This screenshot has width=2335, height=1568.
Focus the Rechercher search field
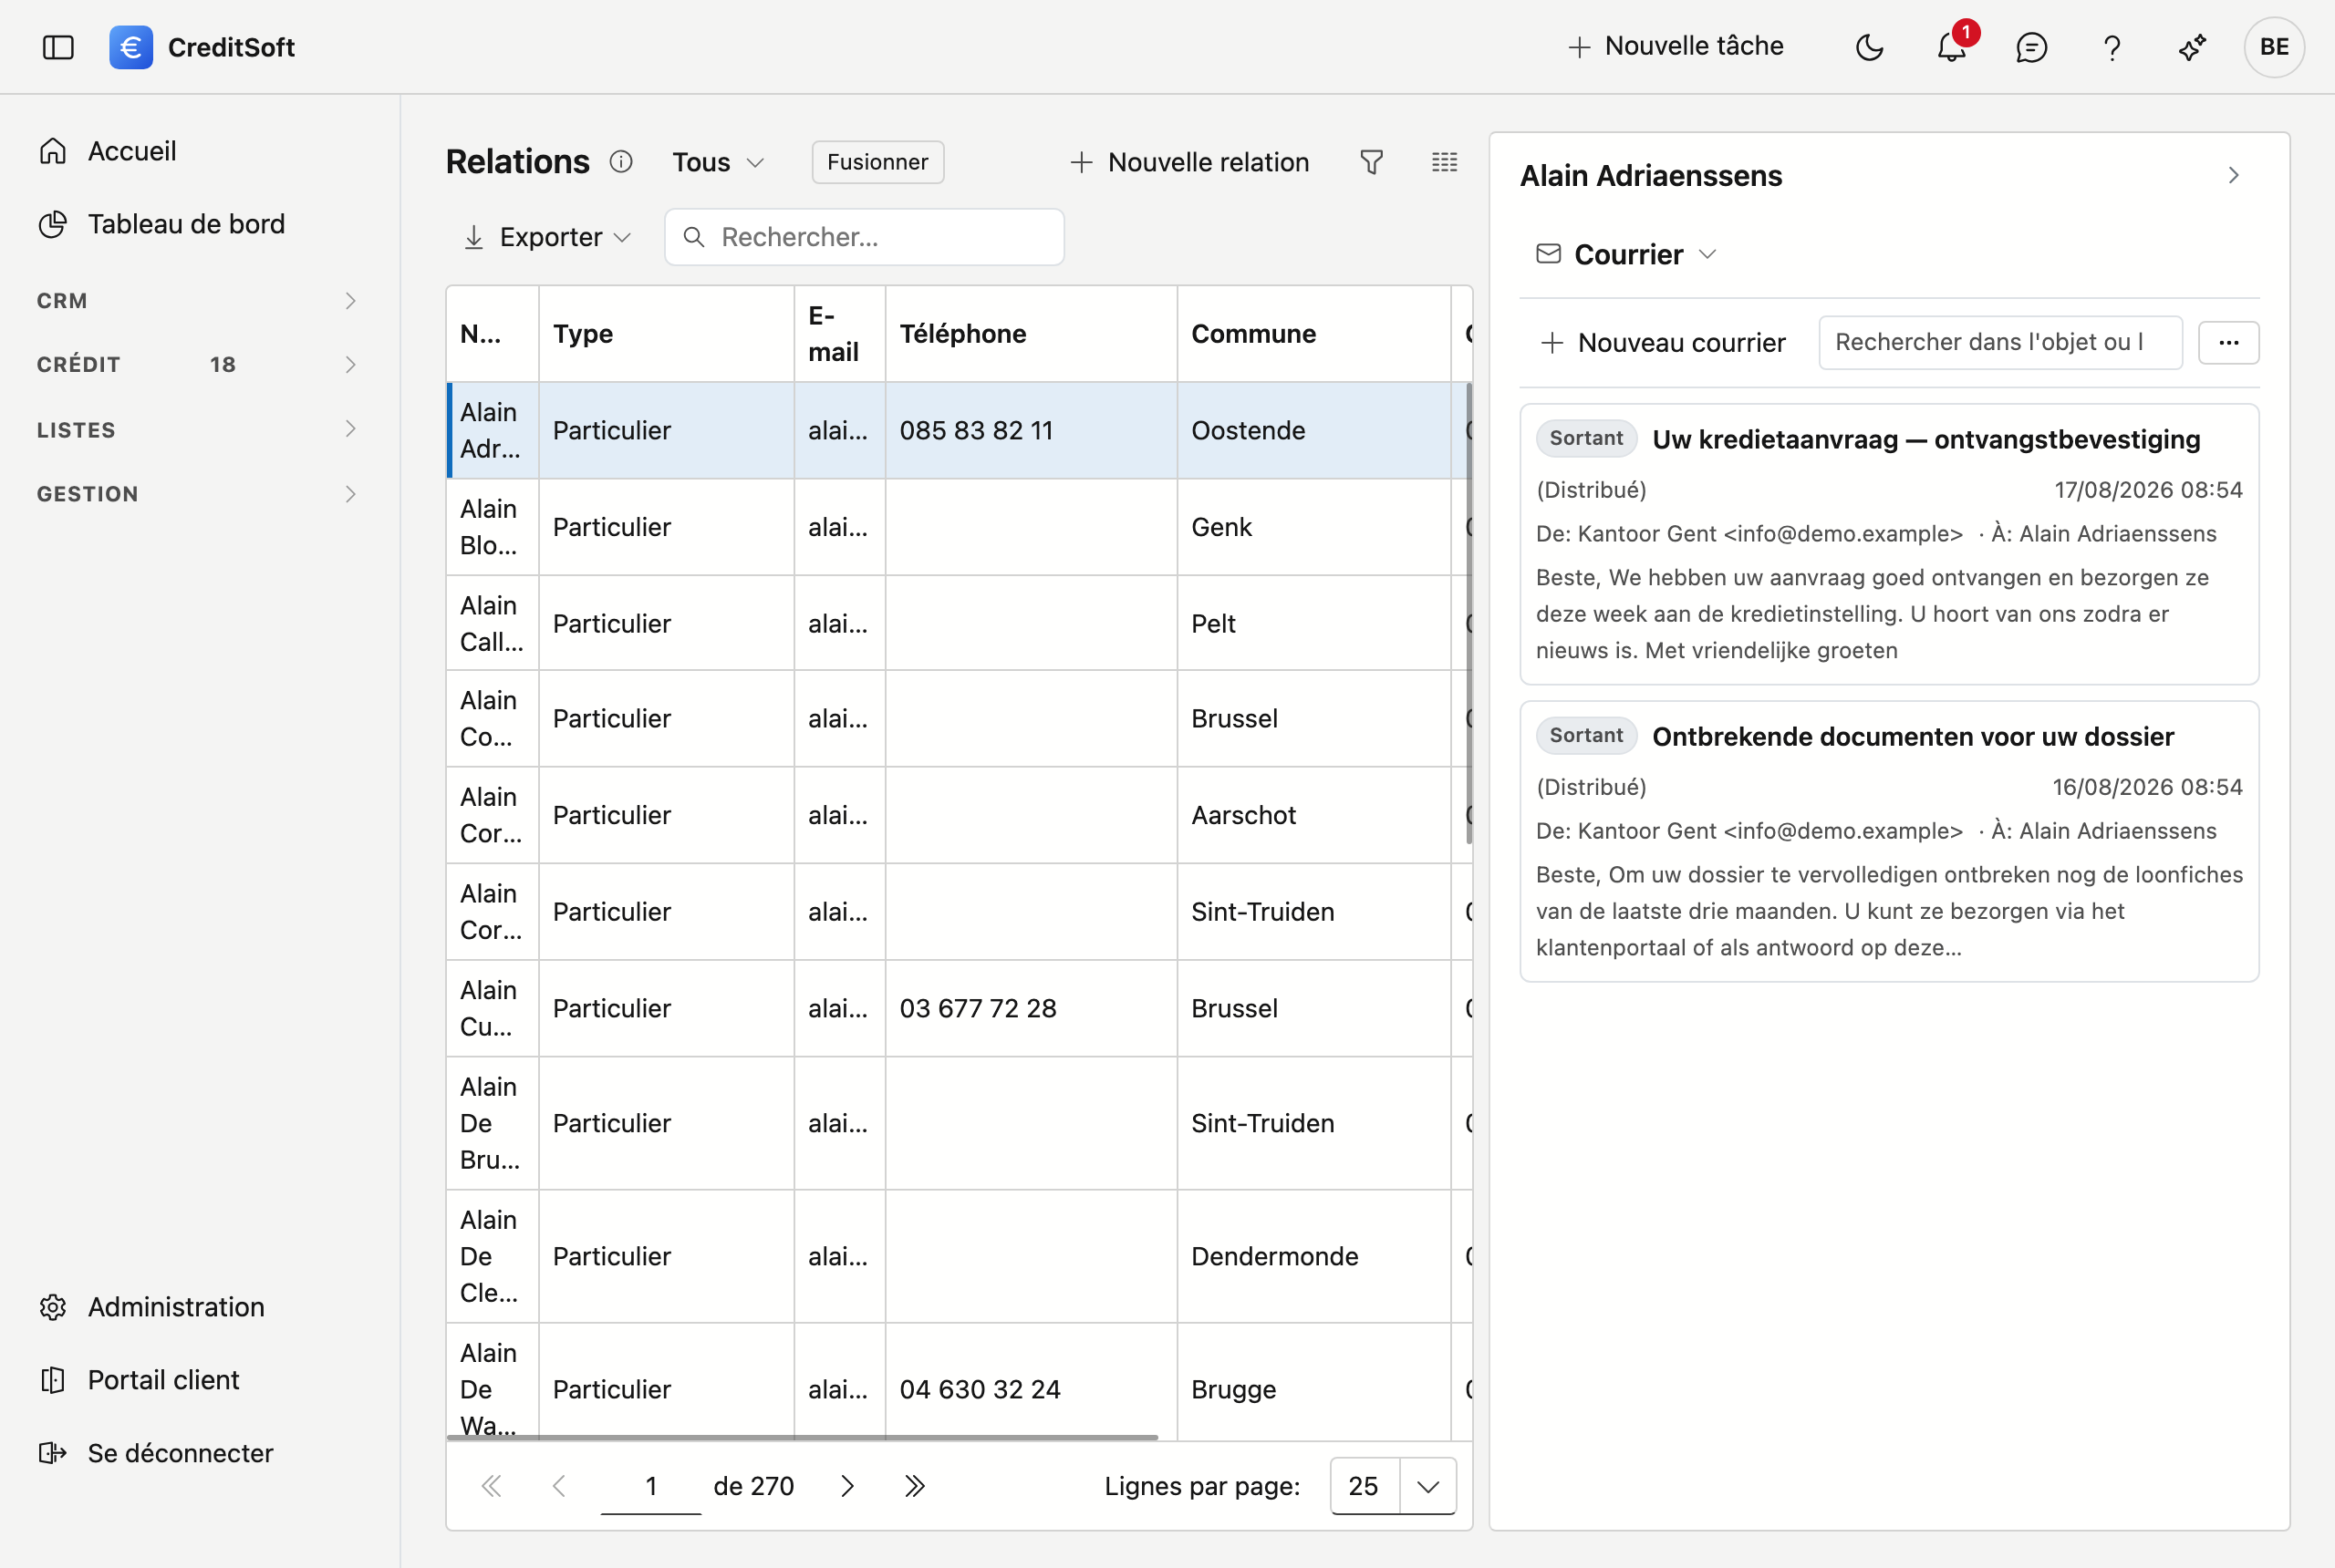tap(865, 237)
